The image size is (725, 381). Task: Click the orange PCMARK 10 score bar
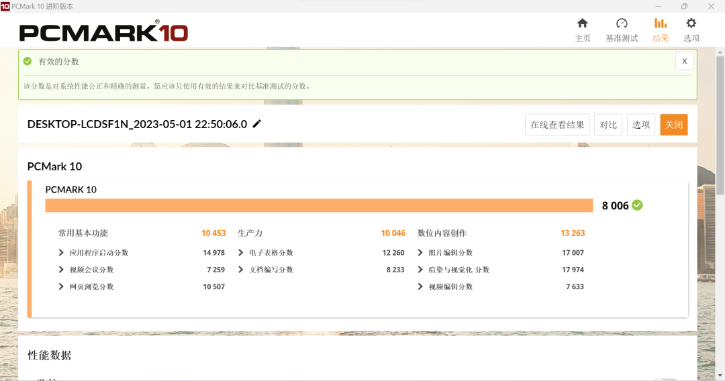(x=319, y=205)
